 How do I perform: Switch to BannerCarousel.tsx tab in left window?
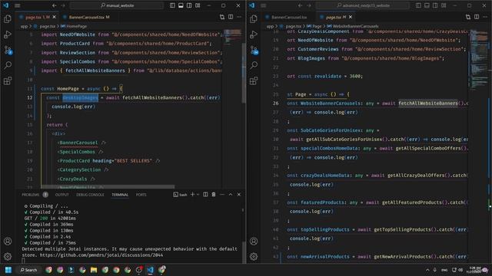[86, 17]
